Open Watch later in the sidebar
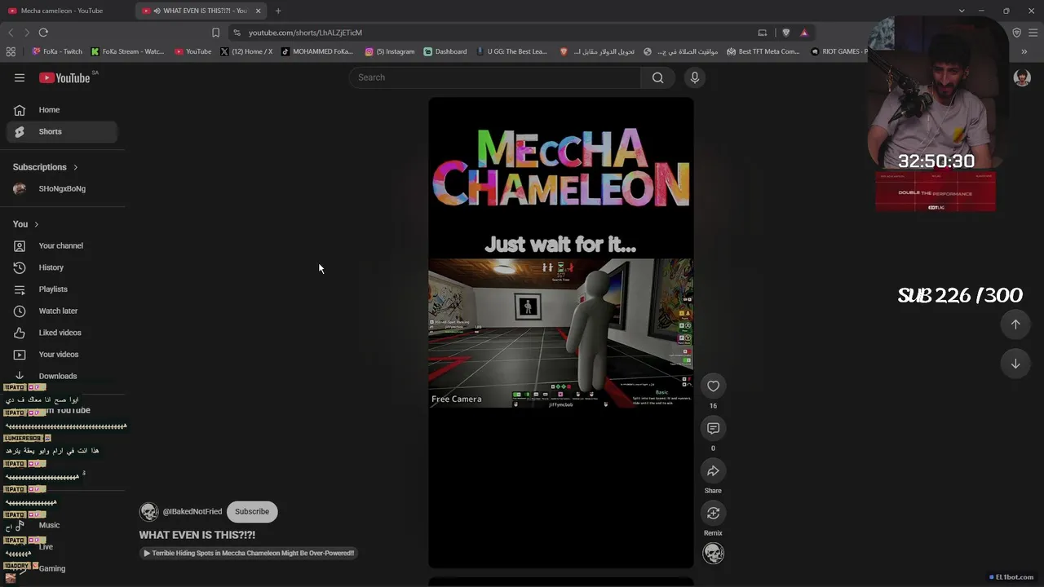The width and height of the screenshot is (1044, 587). pos(62,311)
